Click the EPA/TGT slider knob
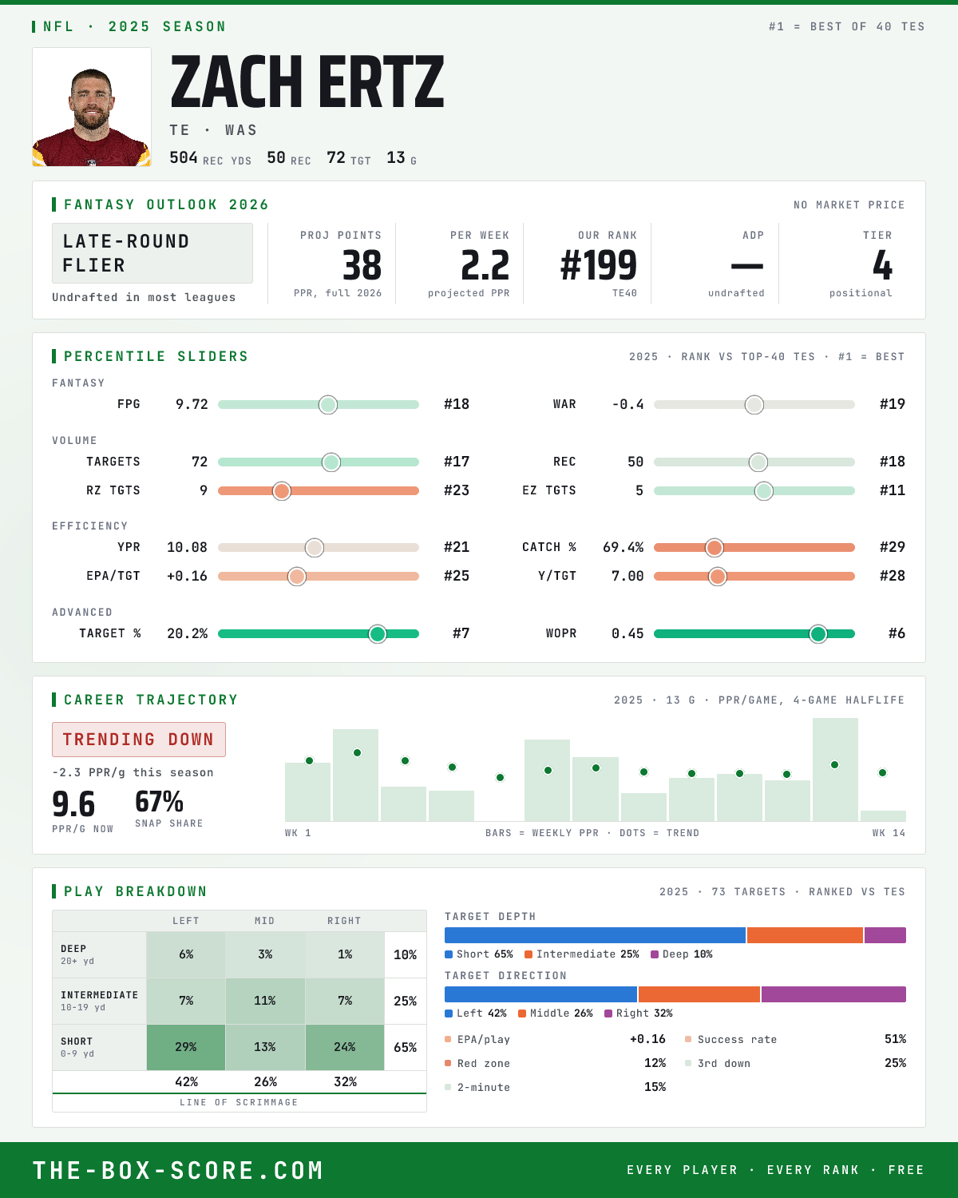 click(297, 577)
